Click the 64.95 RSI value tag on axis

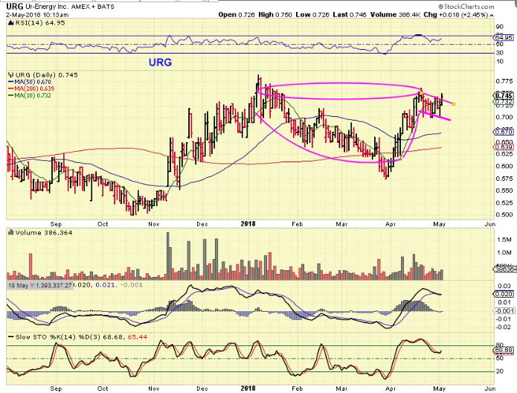(504, 38)
